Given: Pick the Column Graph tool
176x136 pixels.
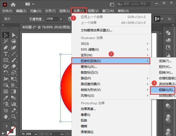Looking at the screenshot, I should point(14,104).
